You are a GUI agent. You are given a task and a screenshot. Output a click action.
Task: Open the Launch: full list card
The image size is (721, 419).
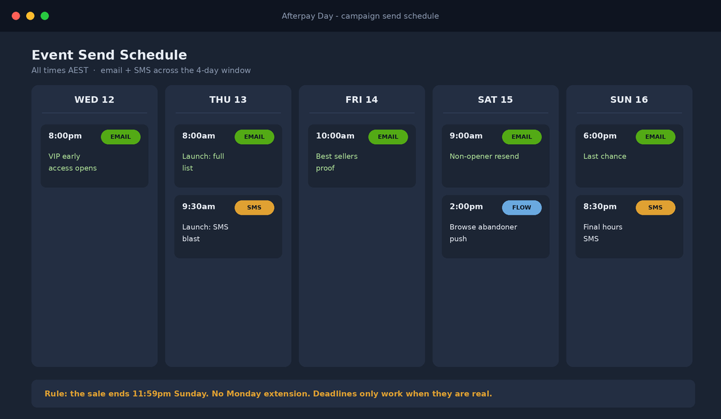click(x=228, y=156)
